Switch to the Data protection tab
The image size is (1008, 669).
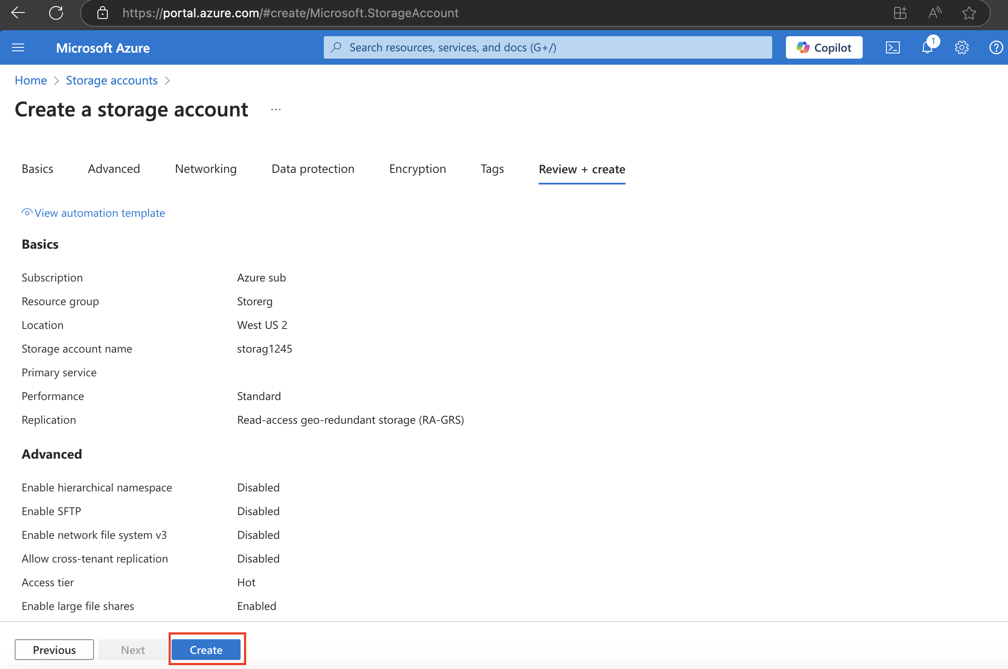click(x=313, y=169)
